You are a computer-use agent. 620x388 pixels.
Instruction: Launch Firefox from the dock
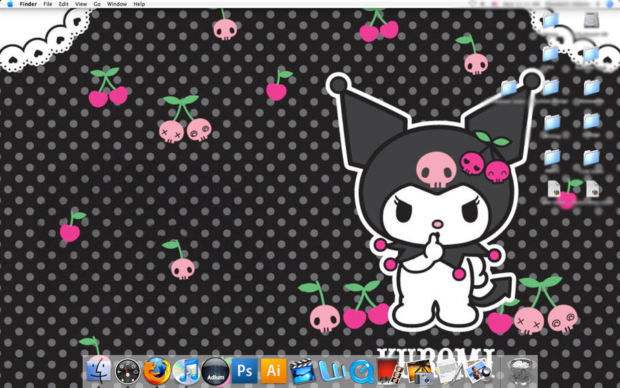coord(156,371)
